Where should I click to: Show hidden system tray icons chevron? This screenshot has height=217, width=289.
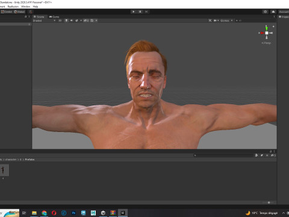tap(284, 213)
